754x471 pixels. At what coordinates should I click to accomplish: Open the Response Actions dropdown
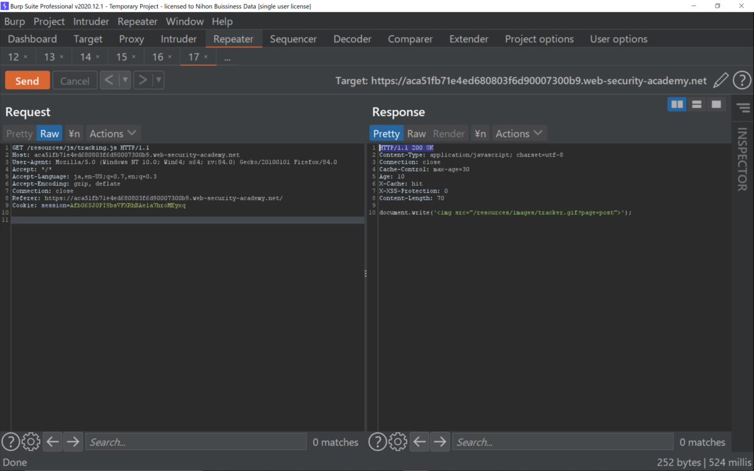click(519, 133)
